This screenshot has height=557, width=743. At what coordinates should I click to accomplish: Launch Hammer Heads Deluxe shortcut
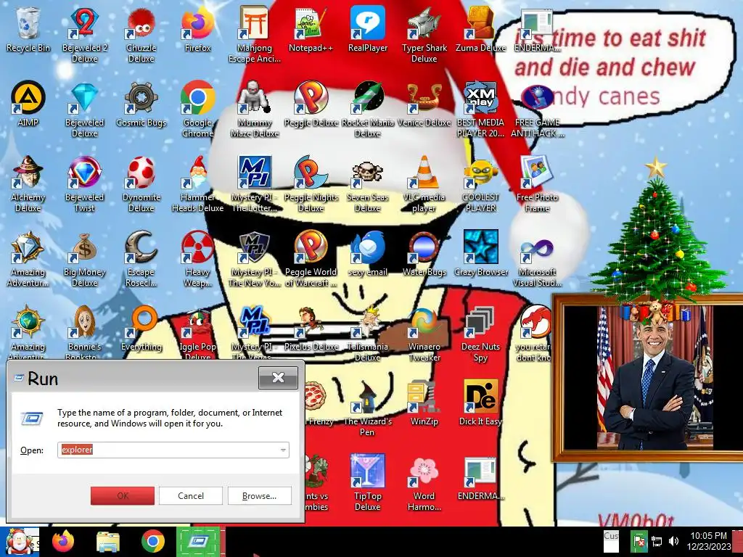197,184
